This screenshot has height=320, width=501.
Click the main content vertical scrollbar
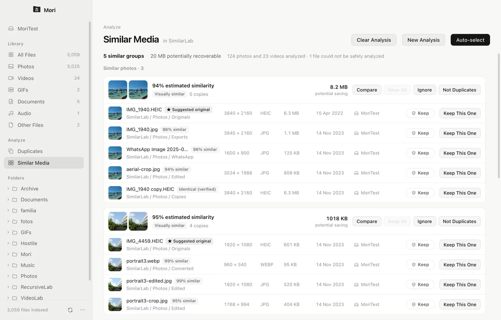[x=499, y=116]
